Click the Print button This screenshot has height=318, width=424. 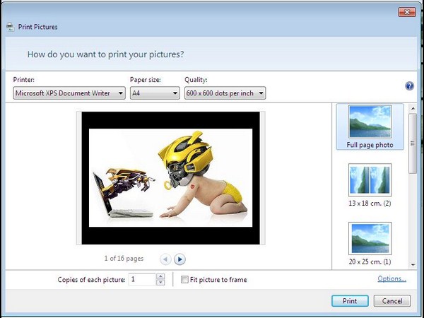(350, 301)
